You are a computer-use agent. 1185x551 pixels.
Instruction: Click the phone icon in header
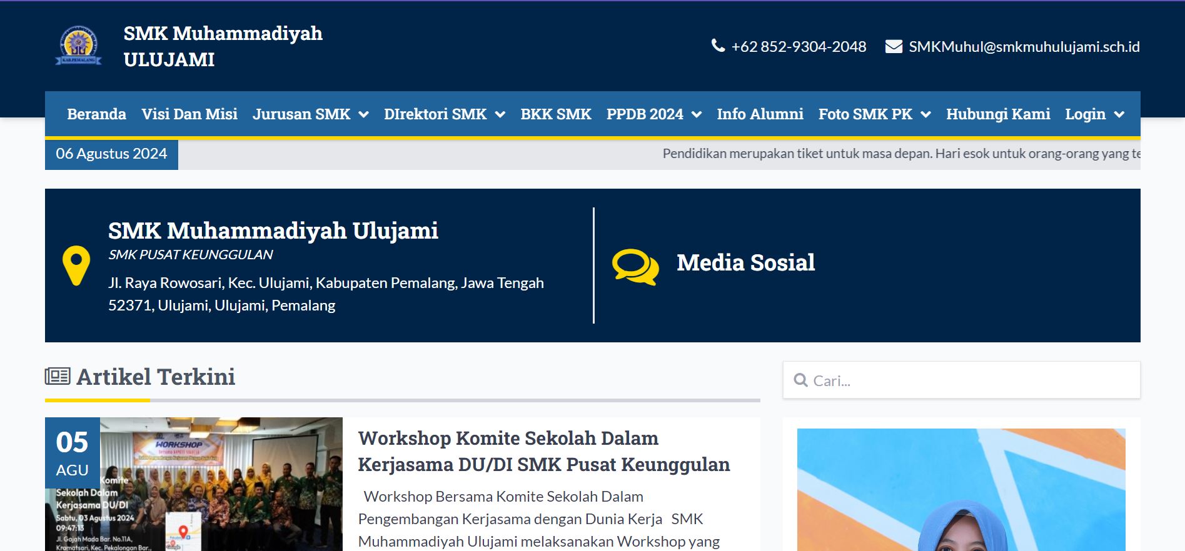[718, 46]
